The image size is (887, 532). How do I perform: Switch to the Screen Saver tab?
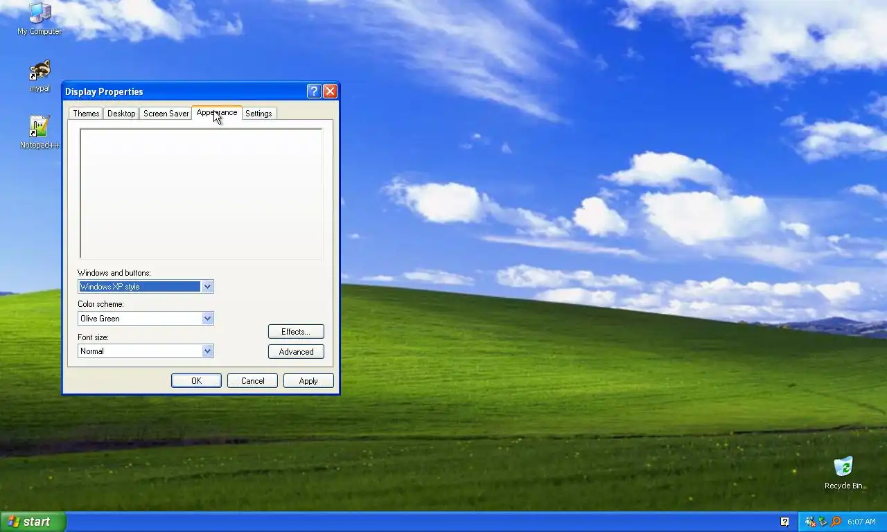(166, 114)
